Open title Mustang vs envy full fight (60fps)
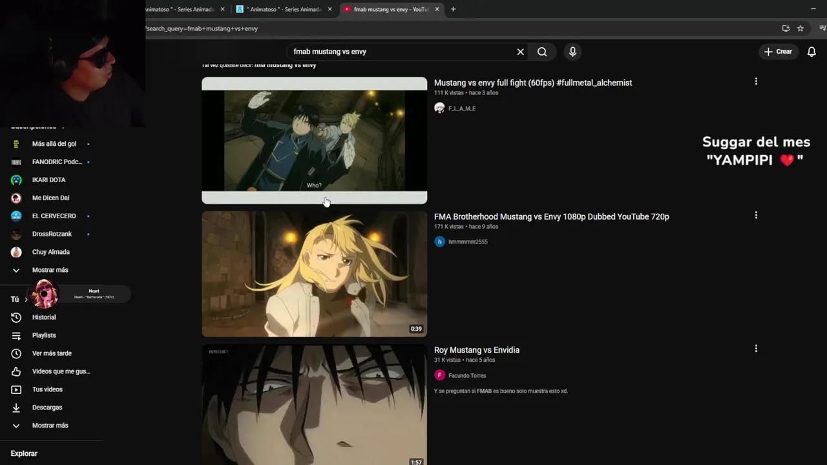 (533, 83)
